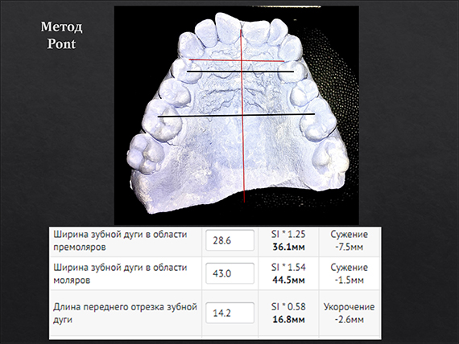This screenshot has width=459, height=344.
Task: Click the red vertical midline on the cast
Action: pos(242,117)
